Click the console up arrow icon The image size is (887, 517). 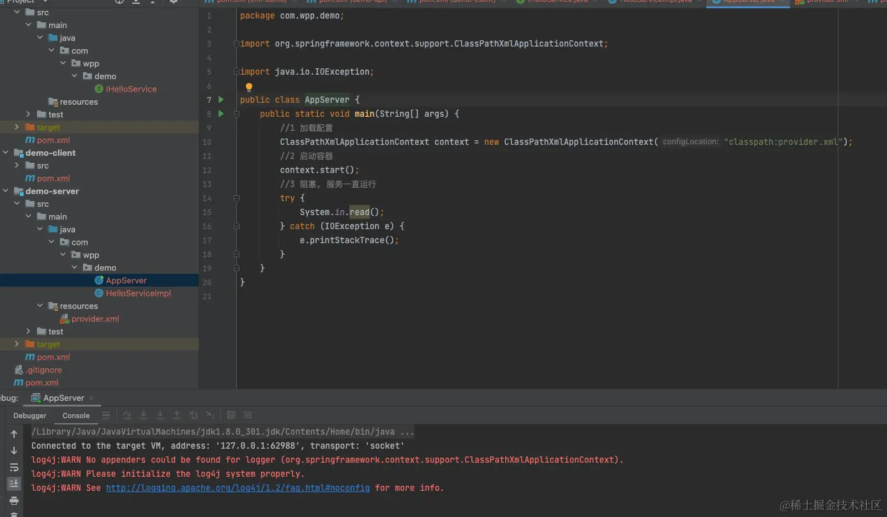click(x=14, y=434)
